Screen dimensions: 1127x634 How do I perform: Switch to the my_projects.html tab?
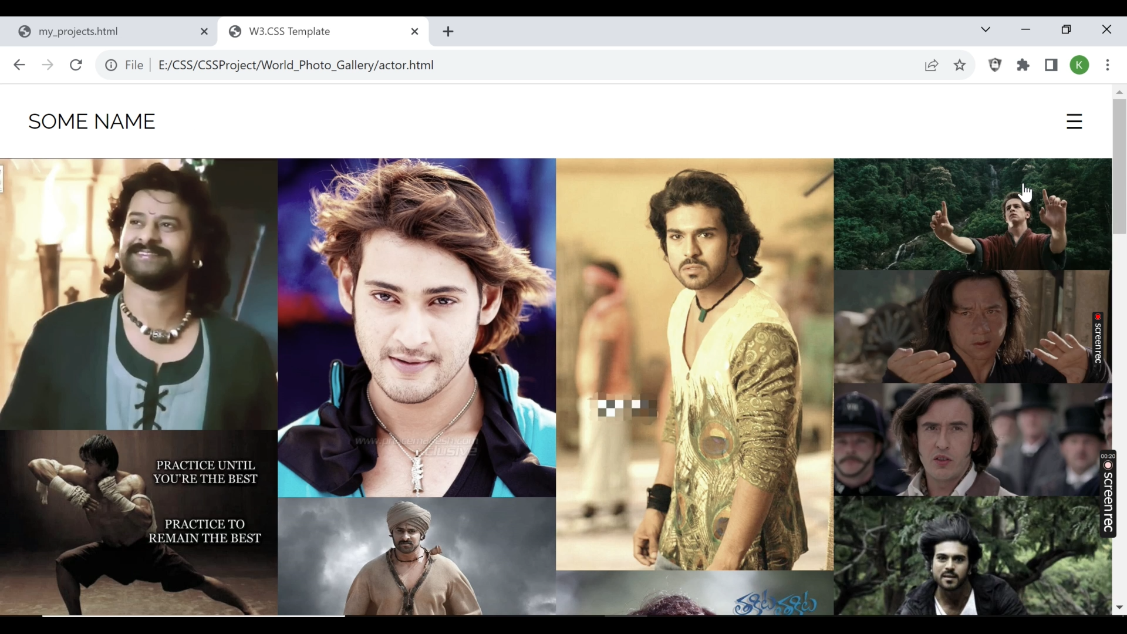pyautogui.click(x=109, y=32)
